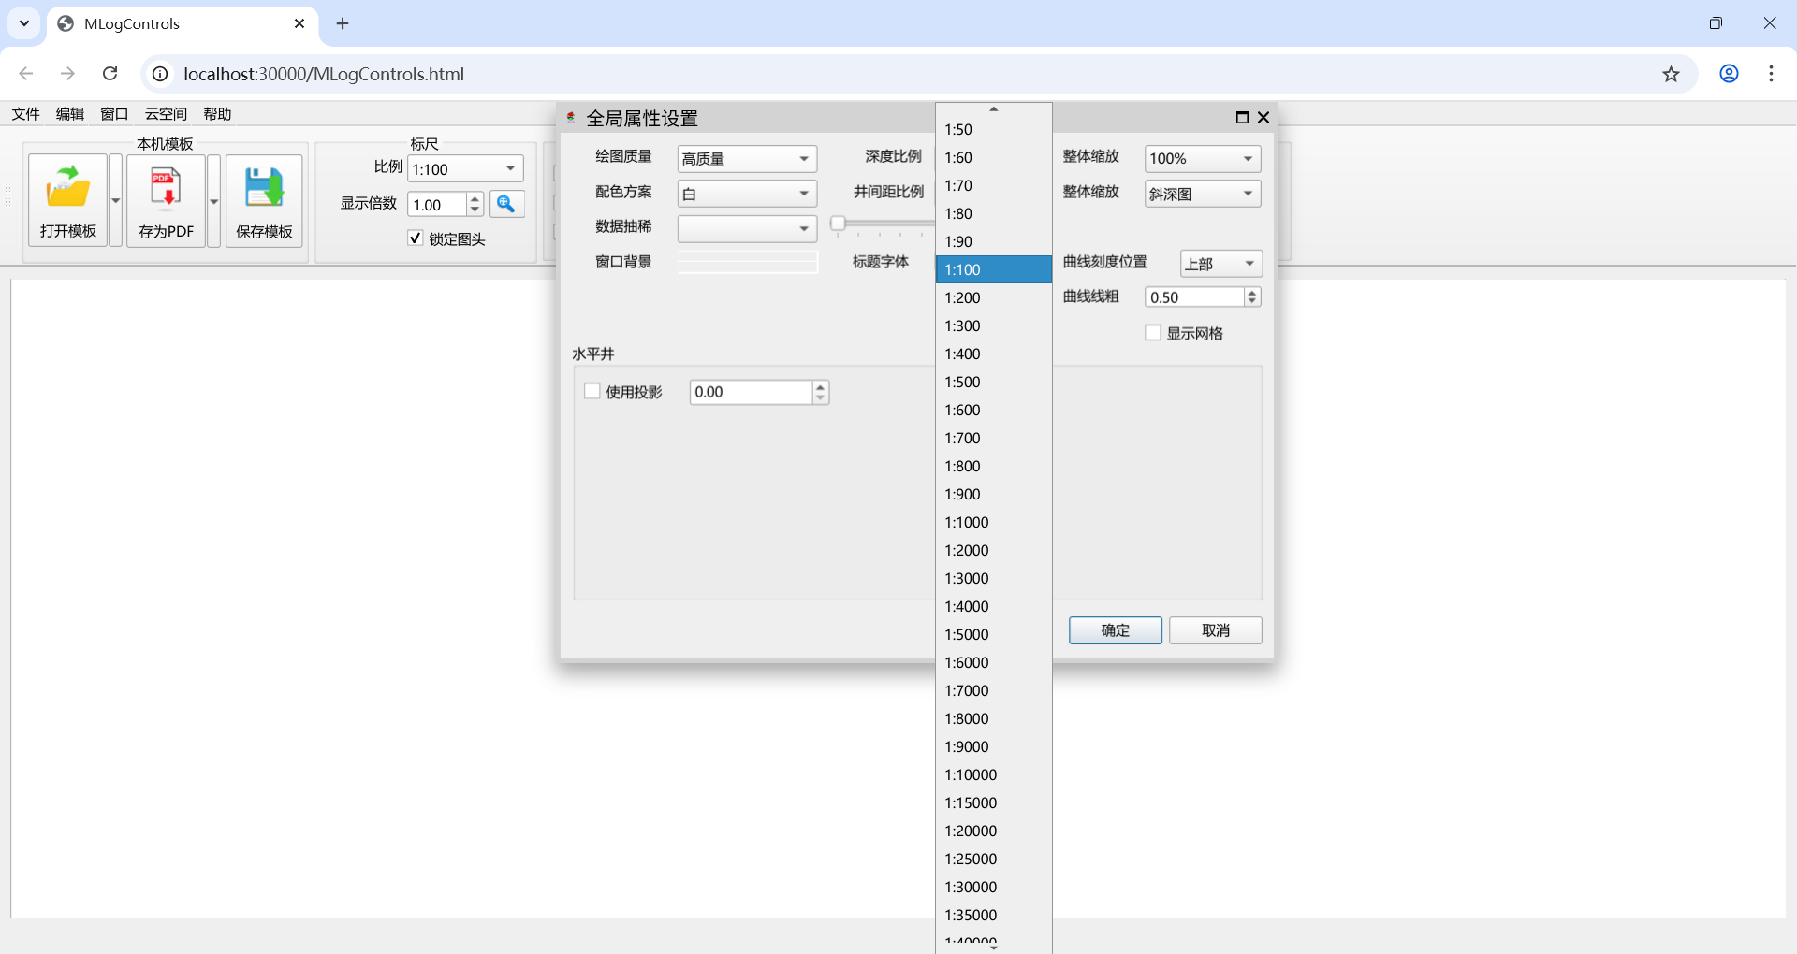Expand the color scheme dropdown (配色方案)

[747, 194]
